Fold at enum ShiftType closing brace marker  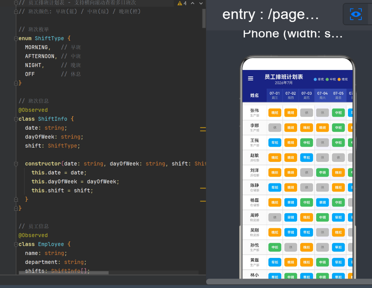click(16, 83)
